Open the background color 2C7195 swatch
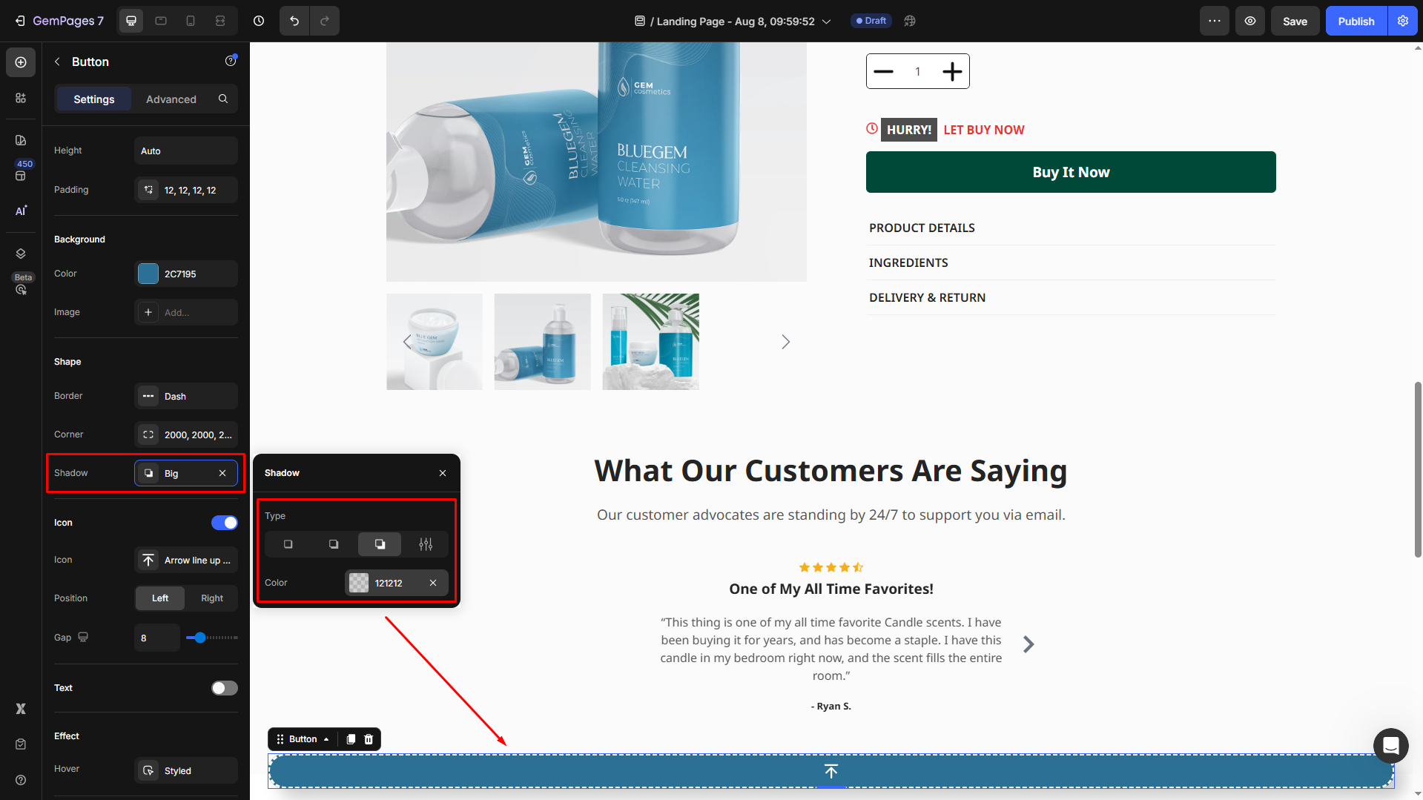The width and height of the screenshot is (1423, 800). (148, 274)
